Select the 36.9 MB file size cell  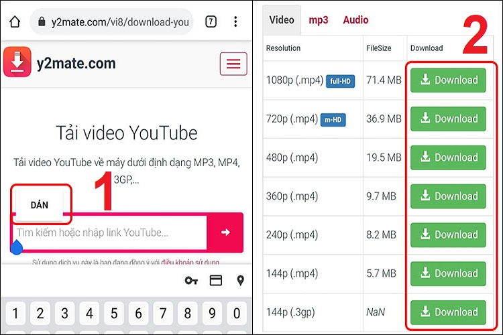click(384, 119)
